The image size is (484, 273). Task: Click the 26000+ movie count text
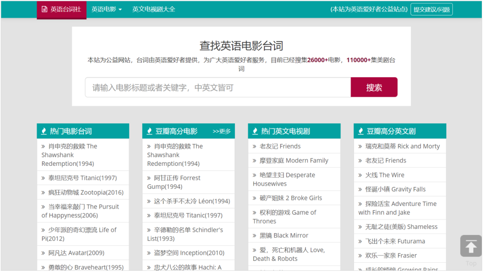tap(318, 60)
